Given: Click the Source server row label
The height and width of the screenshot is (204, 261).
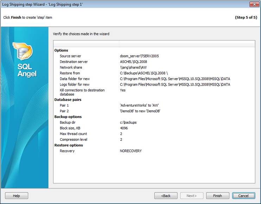Looking at the screenshot, I should (x=70, y=56).
